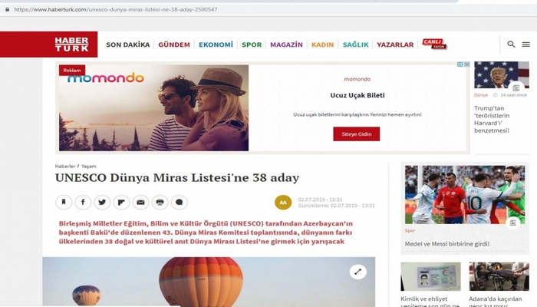Click the browser URL address field
Screen dimensions: 537x307
tap(233, 9)
